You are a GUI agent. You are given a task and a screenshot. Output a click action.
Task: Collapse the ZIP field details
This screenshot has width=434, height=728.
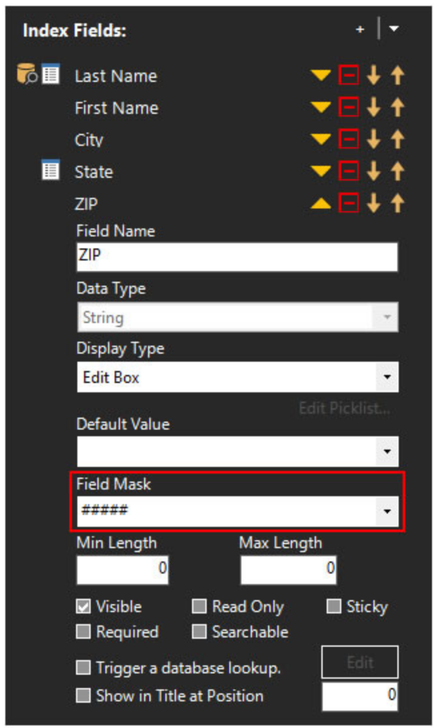321,203
